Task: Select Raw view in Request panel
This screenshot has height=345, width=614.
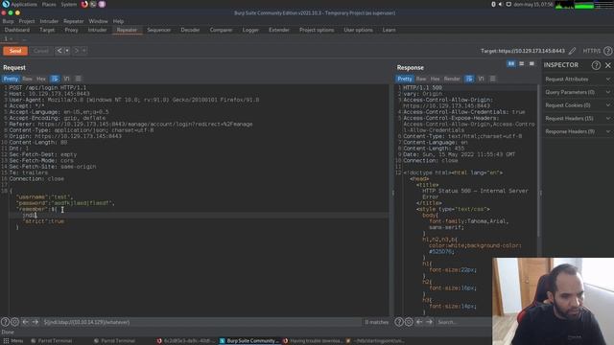Action: coord(27,79)
